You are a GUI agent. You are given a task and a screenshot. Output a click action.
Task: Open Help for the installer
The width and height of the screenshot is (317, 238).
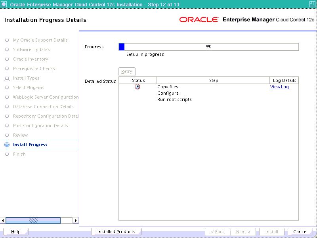click(x=16, y=232)
